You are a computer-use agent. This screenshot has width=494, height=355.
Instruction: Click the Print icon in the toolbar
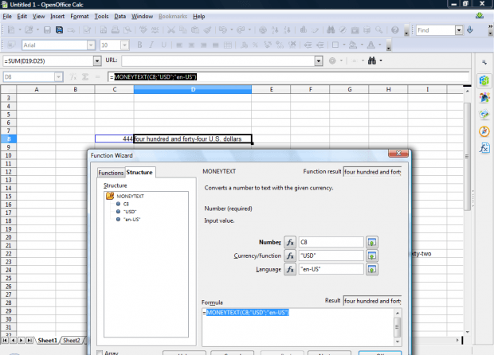pyautogui.click(x=116, y=30)
